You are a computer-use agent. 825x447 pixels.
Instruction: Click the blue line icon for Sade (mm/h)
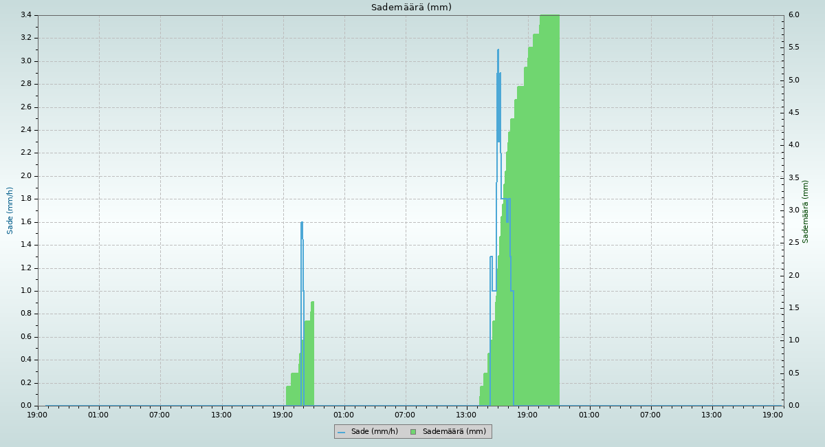point(341,432)
